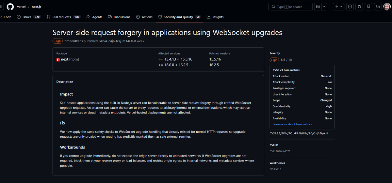Open 'Learn more about base metrics' link
The height and width of the screenshot is (183, 392).
pyautogui.click(x=292, y=124)
